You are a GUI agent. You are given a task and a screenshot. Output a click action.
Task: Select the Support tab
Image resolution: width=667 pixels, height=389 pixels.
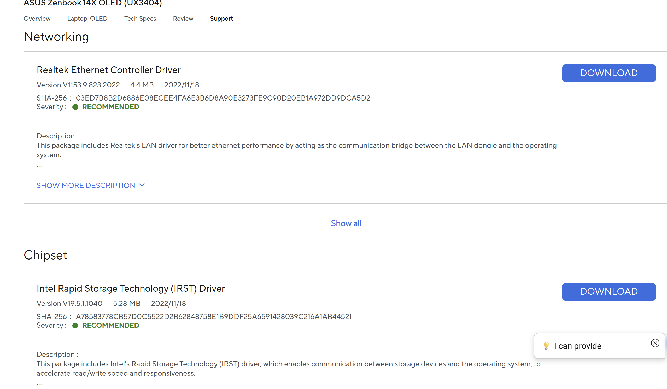[221, 19]
